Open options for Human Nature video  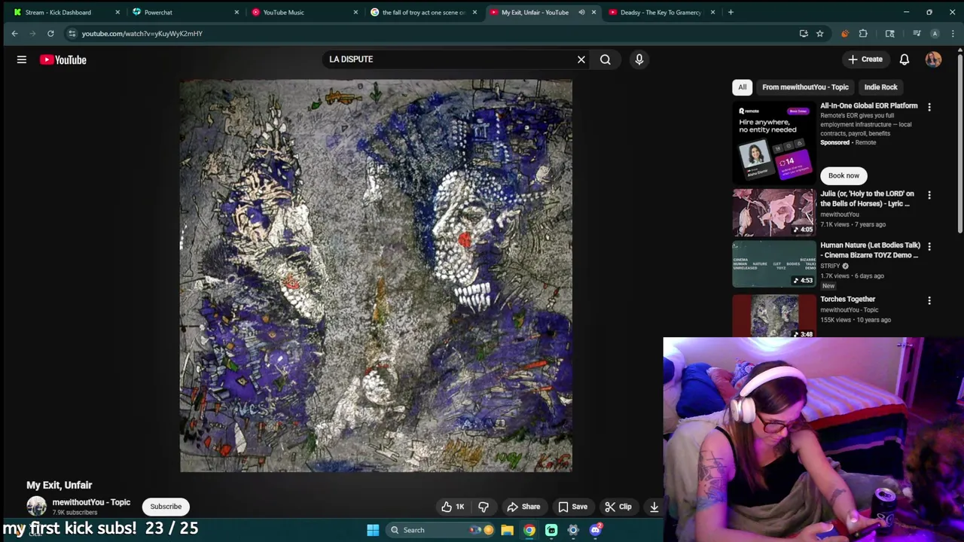pos(929,247)
